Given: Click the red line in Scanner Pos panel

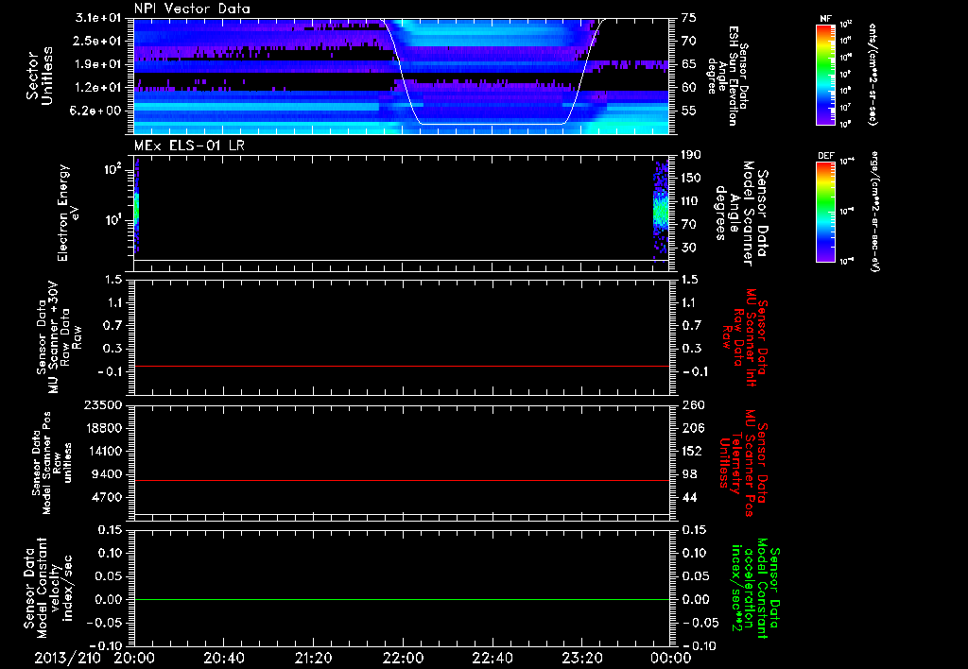Looking at the screenshot, I should tap(402, 481).
